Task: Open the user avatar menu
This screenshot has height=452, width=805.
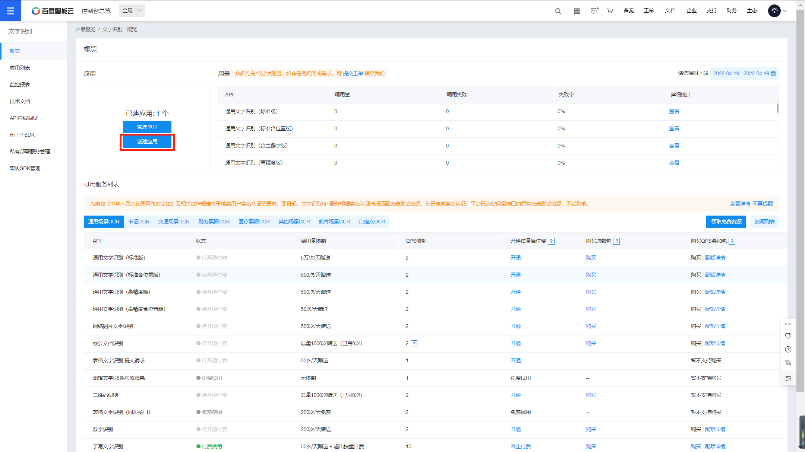Action: point(774,11)
